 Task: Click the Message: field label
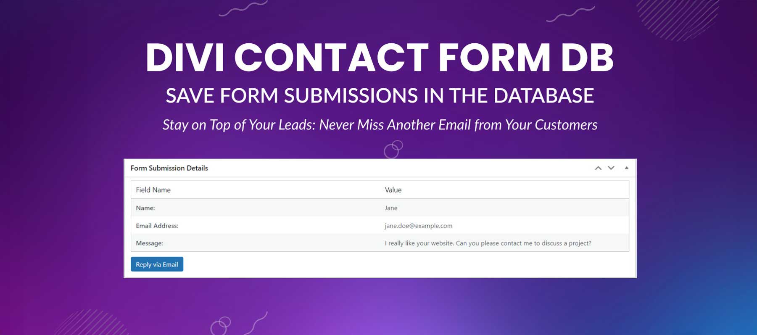[149, 243]
